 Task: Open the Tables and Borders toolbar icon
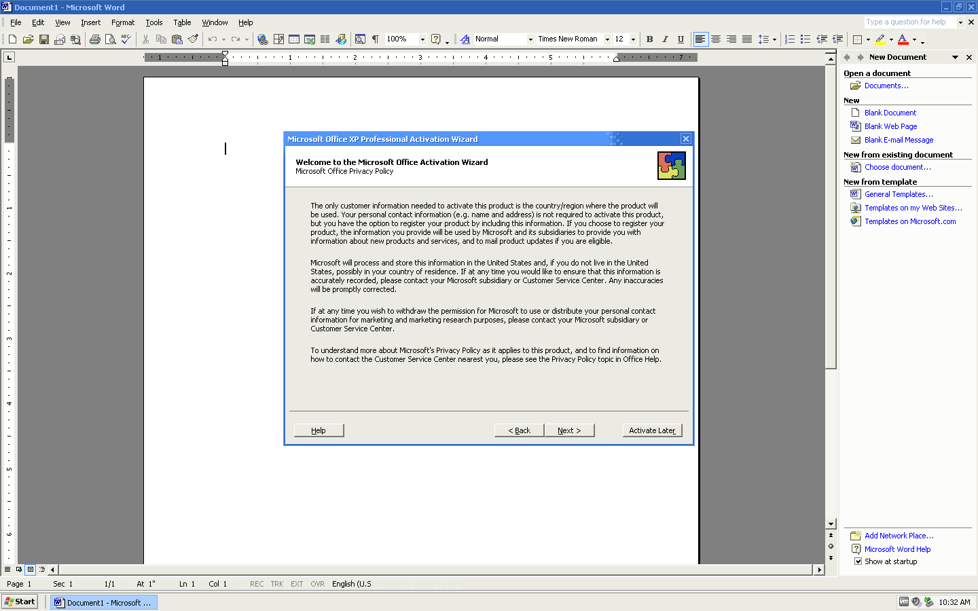278,39
